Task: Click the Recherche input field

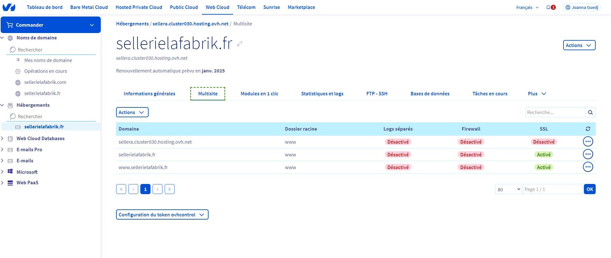Action: [555, 112]
